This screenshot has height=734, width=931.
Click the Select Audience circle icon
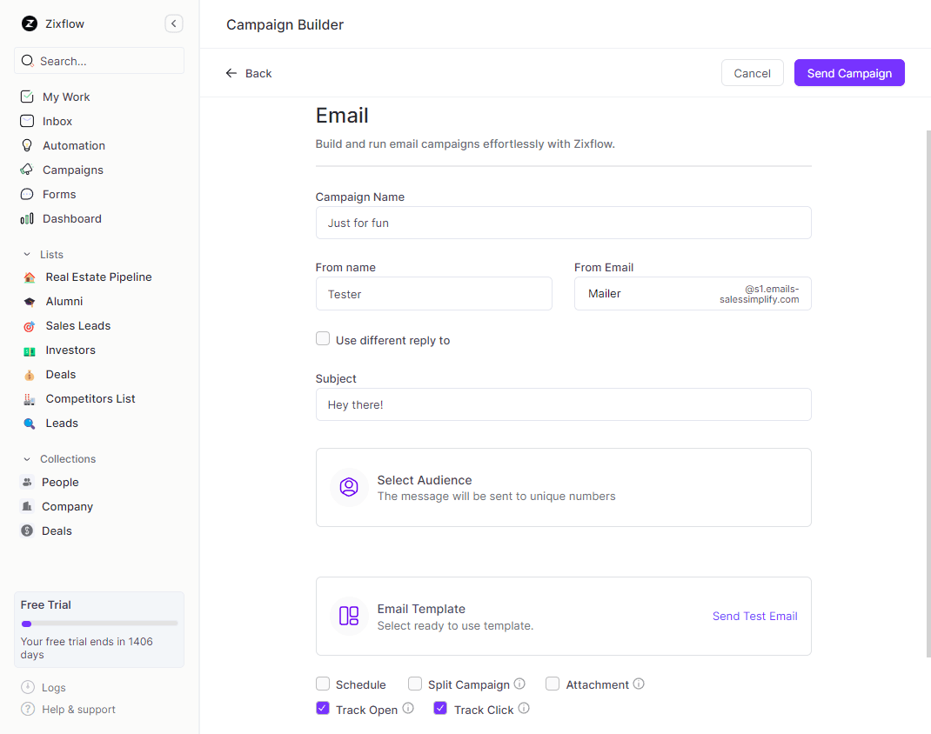point(348,487)
